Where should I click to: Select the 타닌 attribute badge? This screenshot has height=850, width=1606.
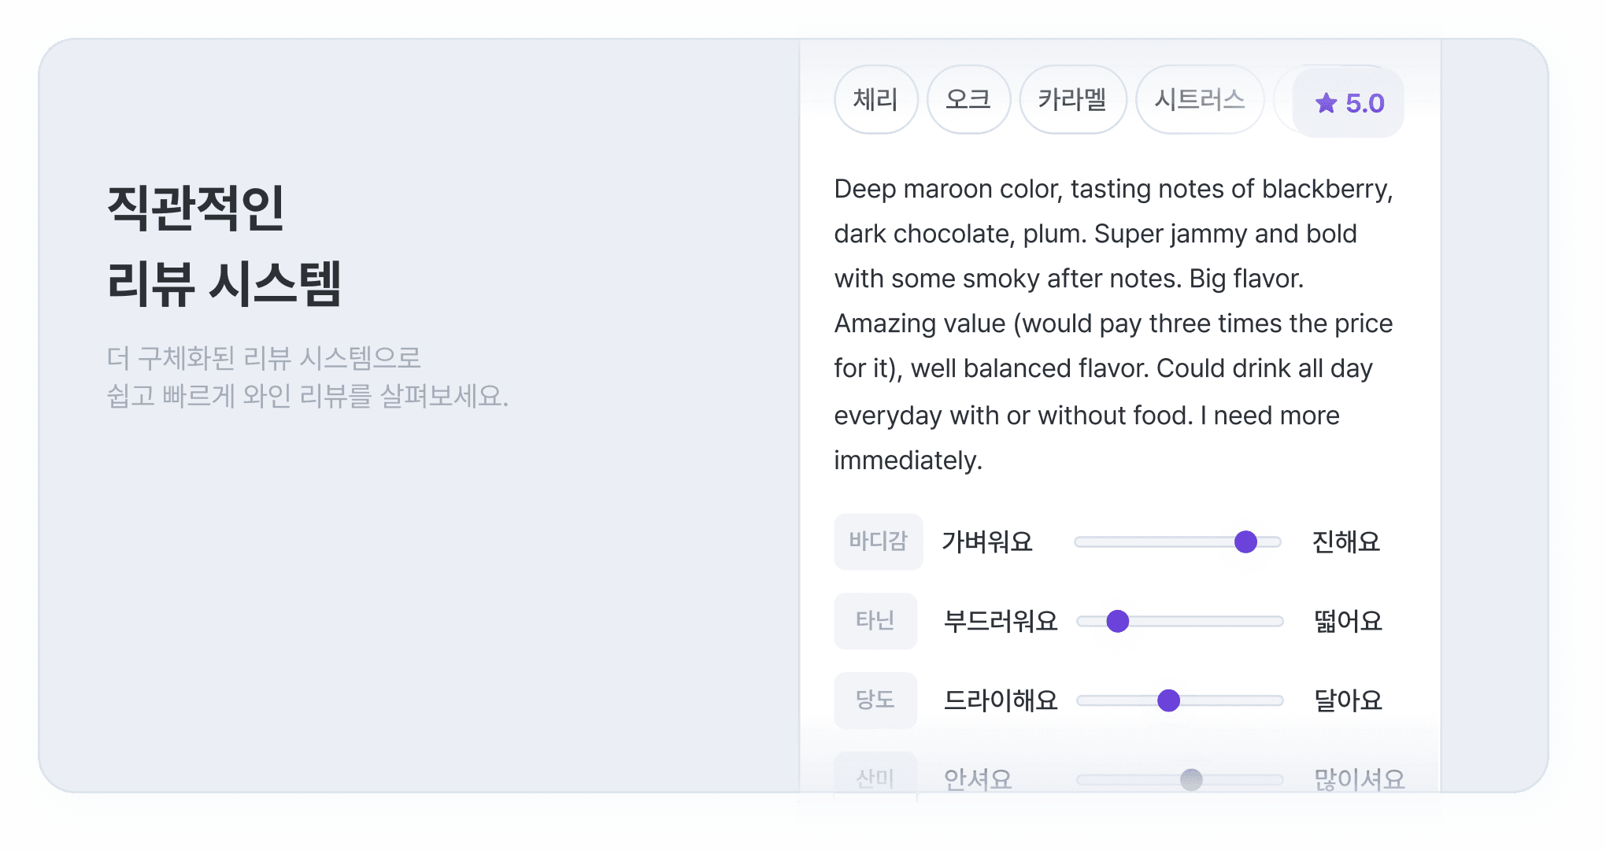(875, 621)
